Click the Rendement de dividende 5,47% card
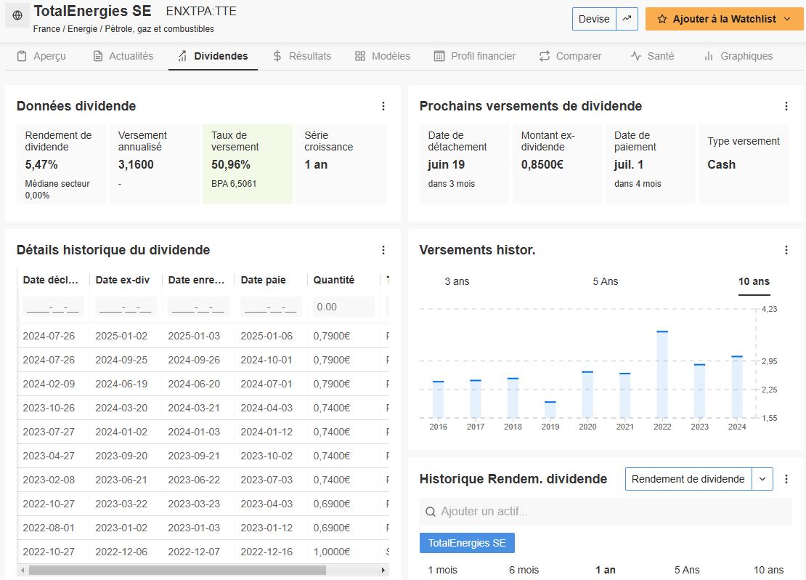 tap(62, 164)
